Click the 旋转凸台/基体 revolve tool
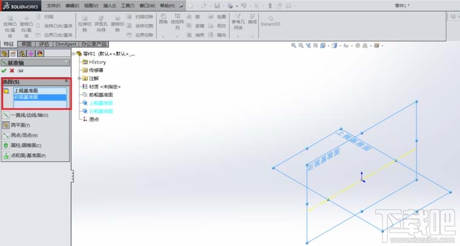460x246 pixels. click(26, 27)
